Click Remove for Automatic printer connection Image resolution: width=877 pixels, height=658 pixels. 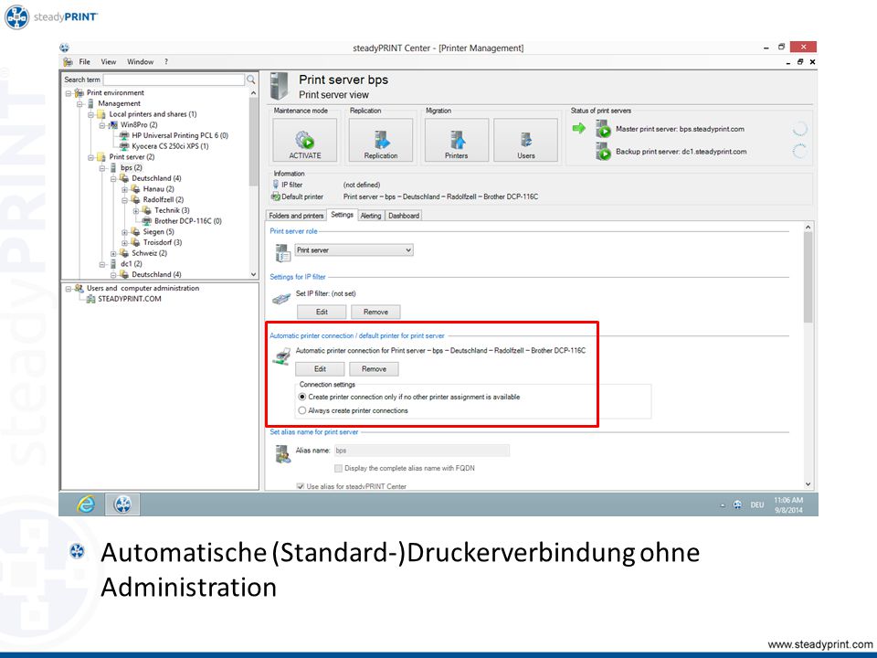click(375, 368)
